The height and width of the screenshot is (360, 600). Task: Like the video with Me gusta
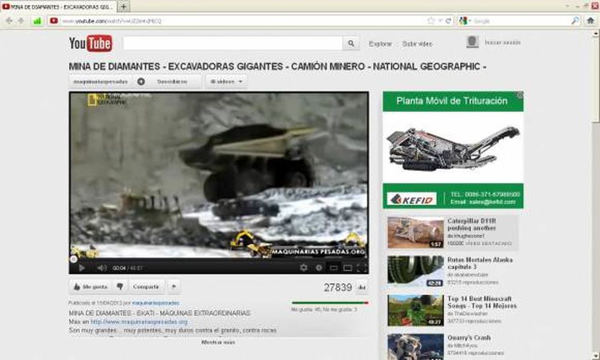[x=90, y=287]
